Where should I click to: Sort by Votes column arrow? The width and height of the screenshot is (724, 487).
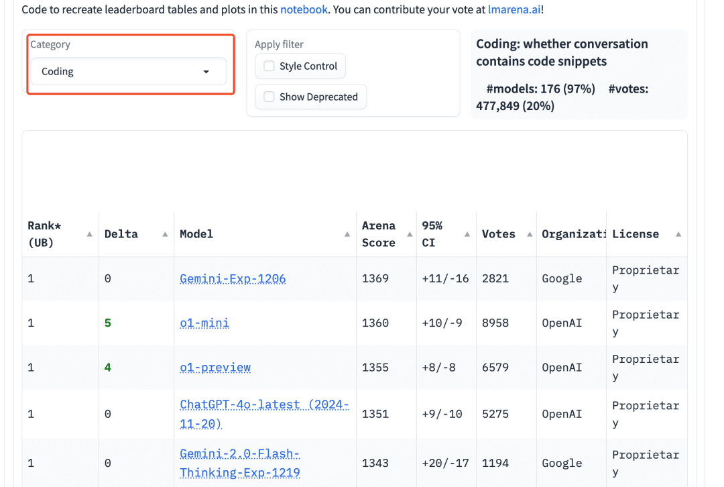click(530, 234)
